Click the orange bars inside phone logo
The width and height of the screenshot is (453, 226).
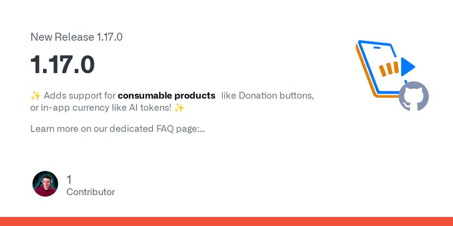pos(389,69)
